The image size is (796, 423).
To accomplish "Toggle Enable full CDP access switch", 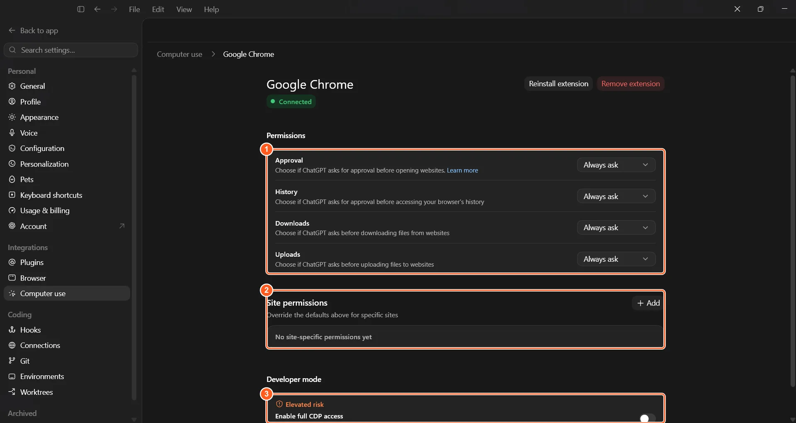I will point(648,418).
